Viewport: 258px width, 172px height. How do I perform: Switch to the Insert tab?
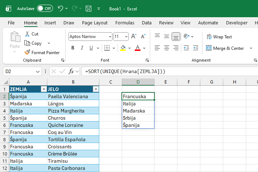50,23
